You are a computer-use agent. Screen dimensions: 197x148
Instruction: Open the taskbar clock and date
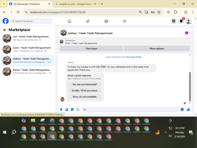click(180, 132)
